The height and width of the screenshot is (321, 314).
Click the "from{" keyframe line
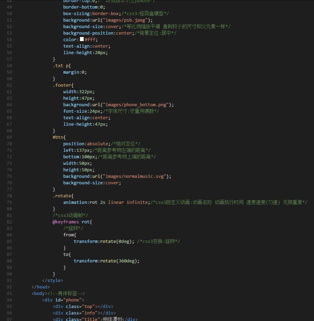(x=70, y=235)
